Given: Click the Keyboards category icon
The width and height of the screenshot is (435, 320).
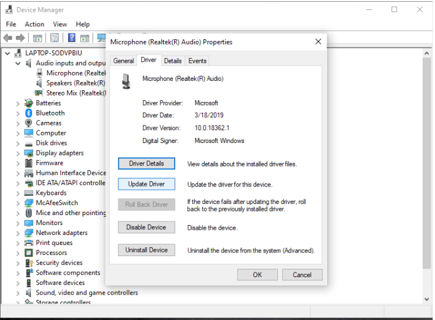Looking at the screenshot, I should tap(29, 193).
